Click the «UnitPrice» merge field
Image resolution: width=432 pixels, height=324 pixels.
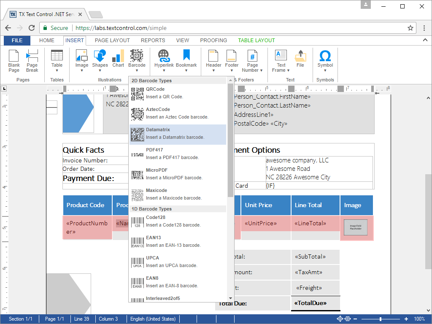click(261, 223)
